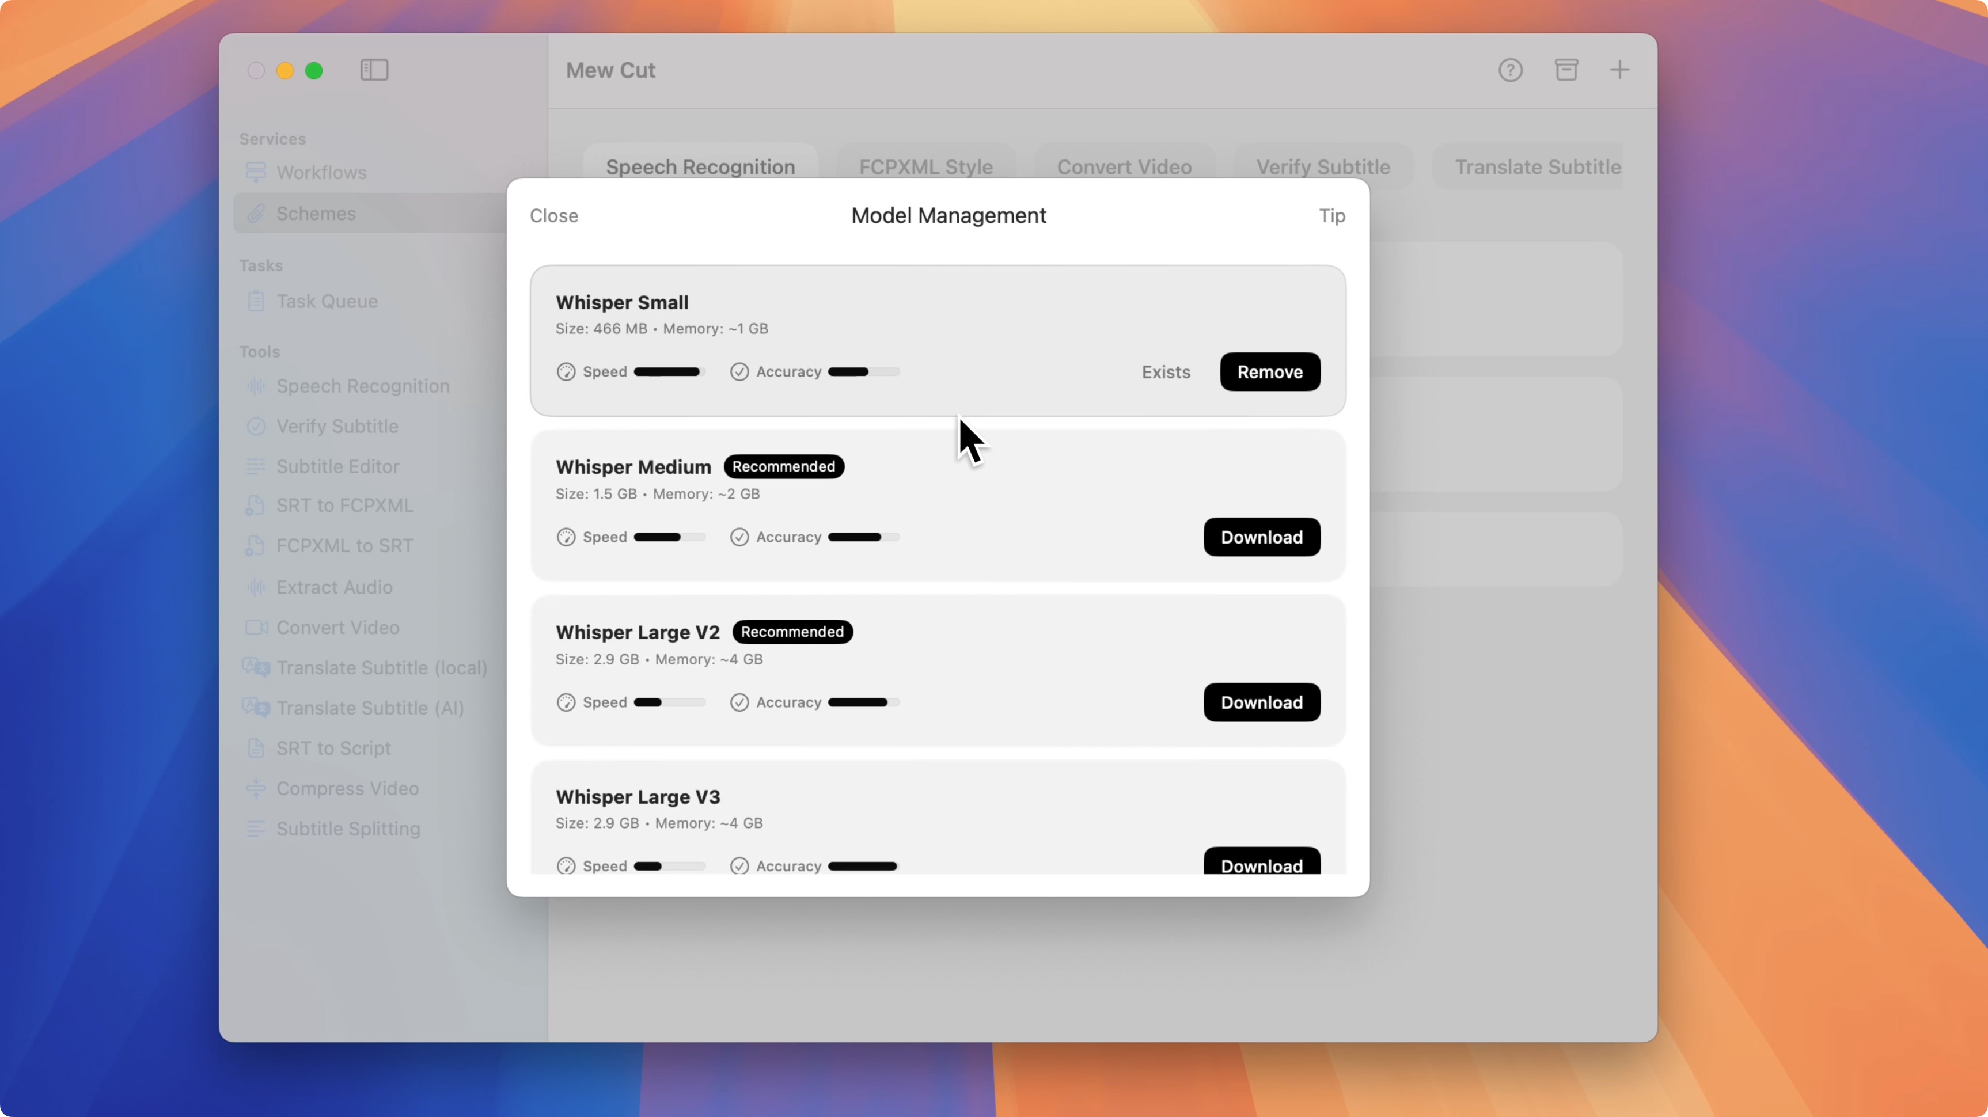Viewport: 1988px width, 1117px height.
Task: Open the Schemes section
Action: (x=316, y=214)
